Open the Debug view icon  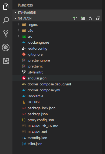click(6, 47)
